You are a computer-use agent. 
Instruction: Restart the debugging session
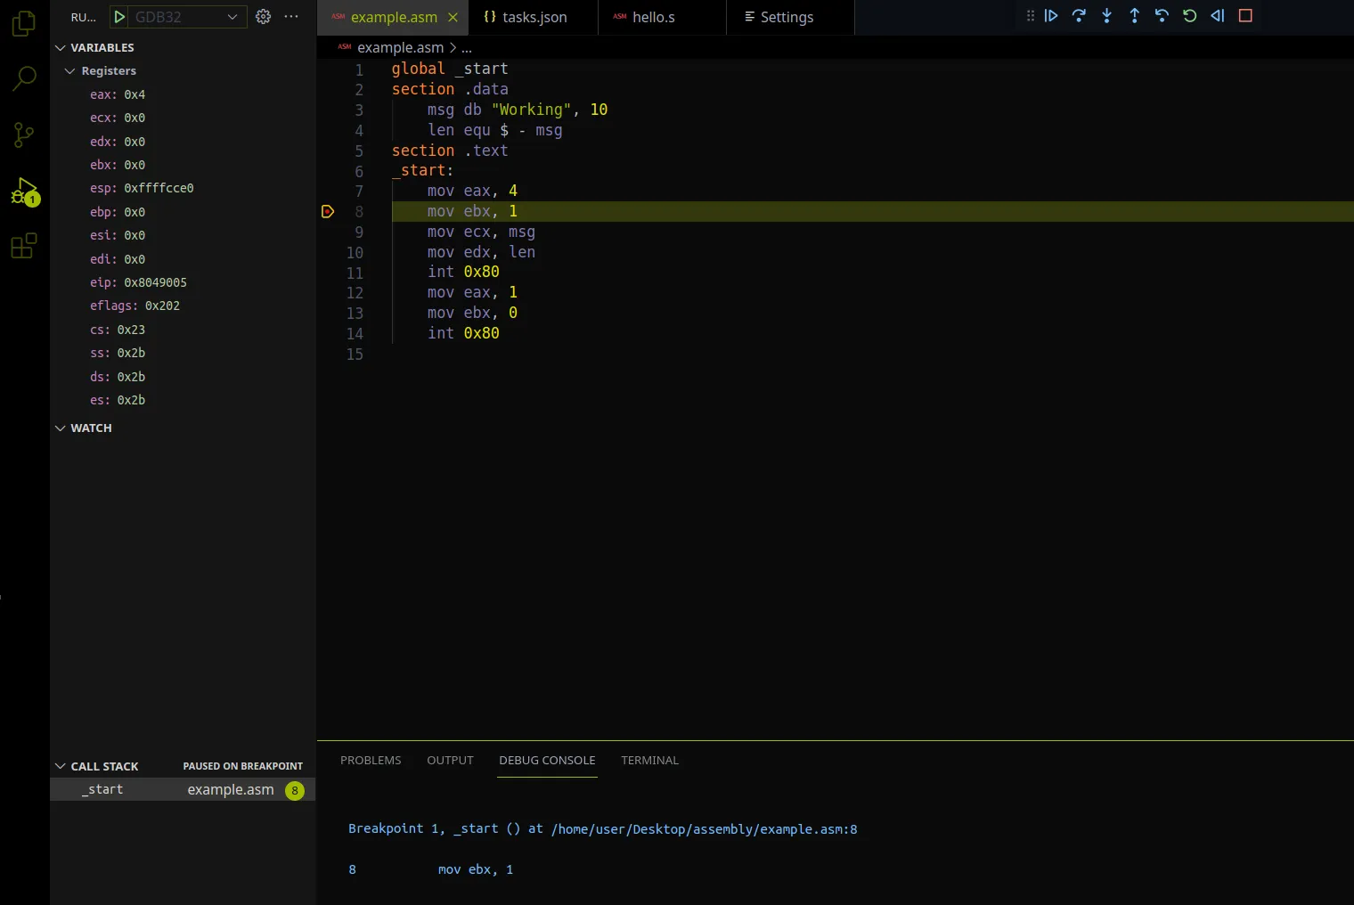[x=1189, y=16]
